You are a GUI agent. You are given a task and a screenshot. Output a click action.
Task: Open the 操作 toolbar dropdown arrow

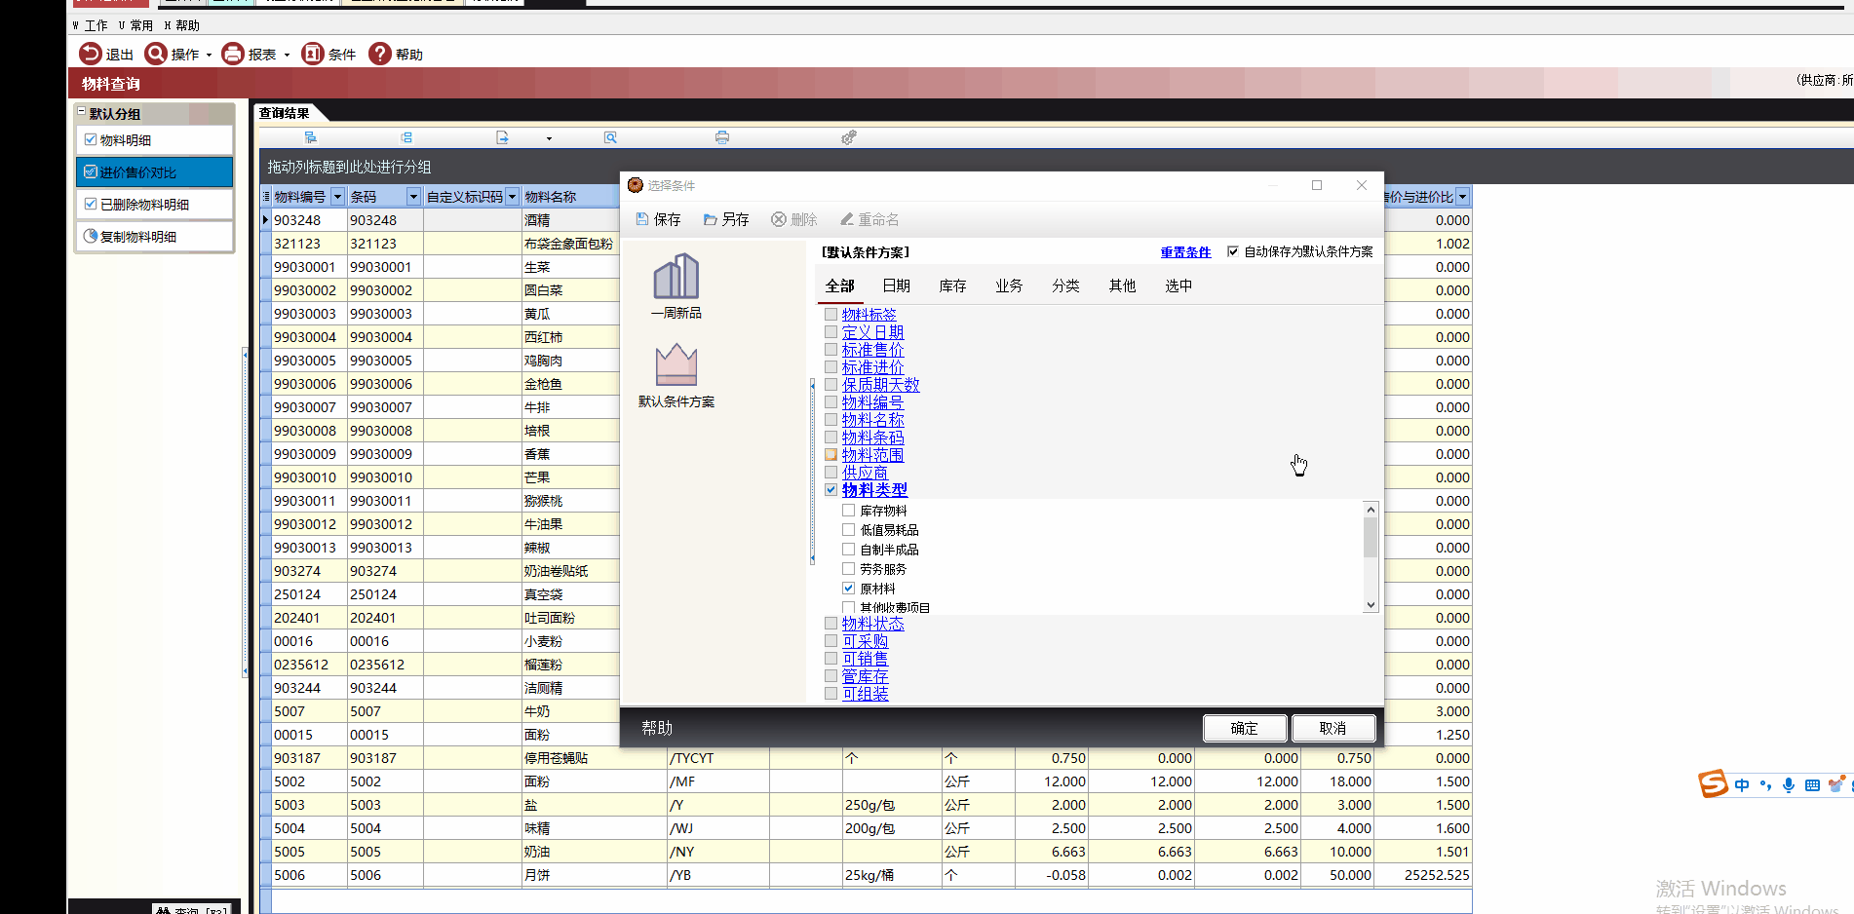209,56
